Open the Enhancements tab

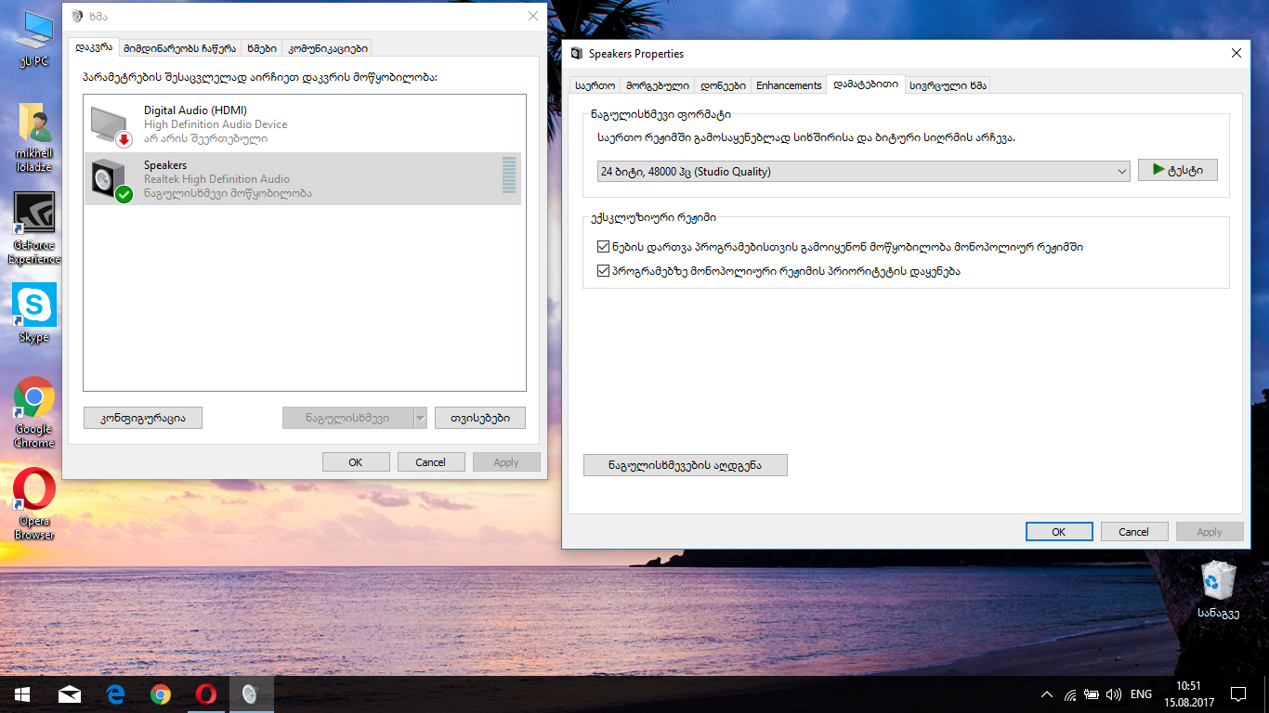click(789, 85)
